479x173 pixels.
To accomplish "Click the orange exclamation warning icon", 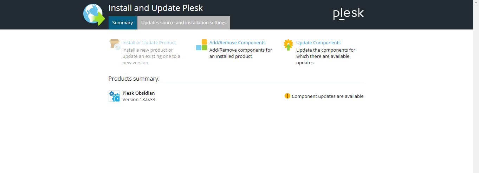I will coord(287,96).
